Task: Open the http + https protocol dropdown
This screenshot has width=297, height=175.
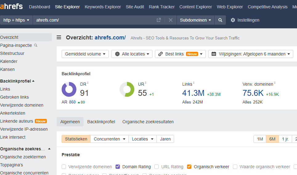Action: tap(16, 20)
